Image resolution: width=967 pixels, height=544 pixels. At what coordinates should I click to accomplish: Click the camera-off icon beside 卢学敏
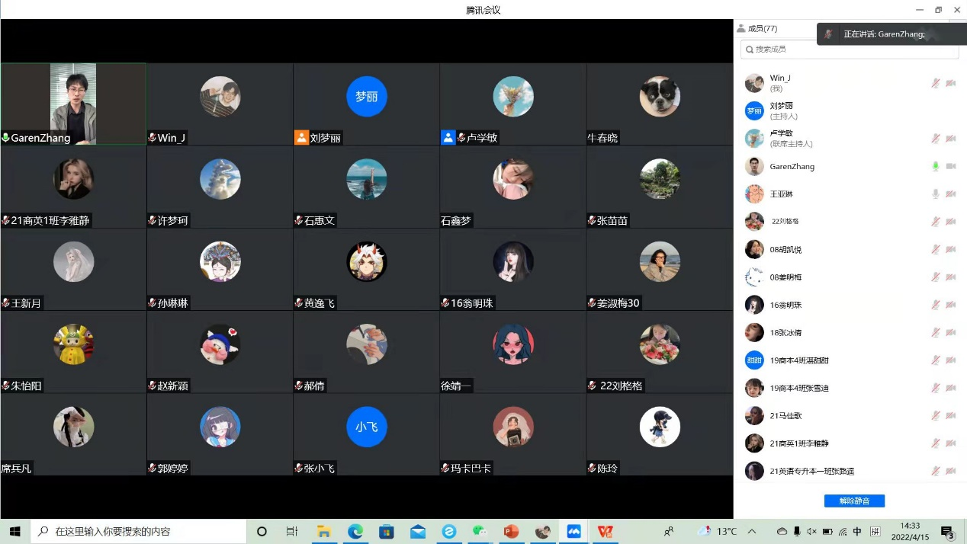click(951, 139)
